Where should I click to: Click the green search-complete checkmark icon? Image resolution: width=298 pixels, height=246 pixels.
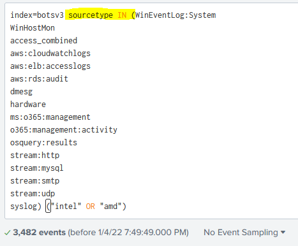pyautogui.click(x=7, y=233)
